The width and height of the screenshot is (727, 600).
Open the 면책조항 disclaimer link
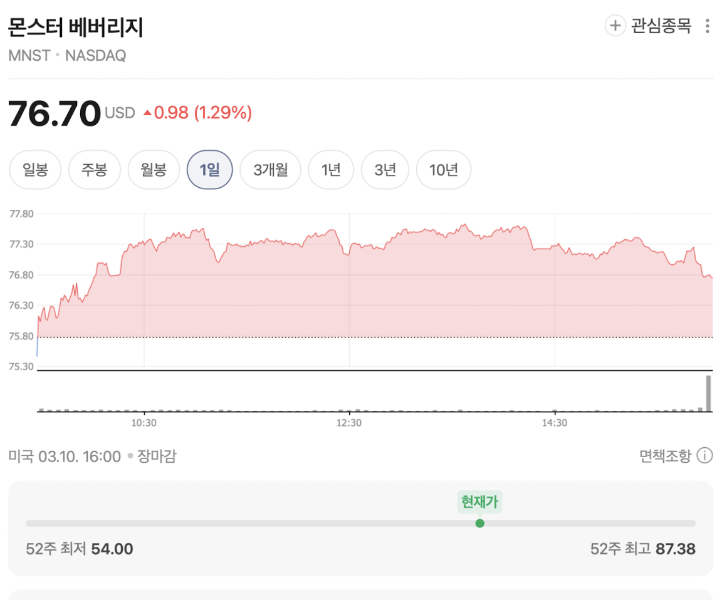(665, 456)
